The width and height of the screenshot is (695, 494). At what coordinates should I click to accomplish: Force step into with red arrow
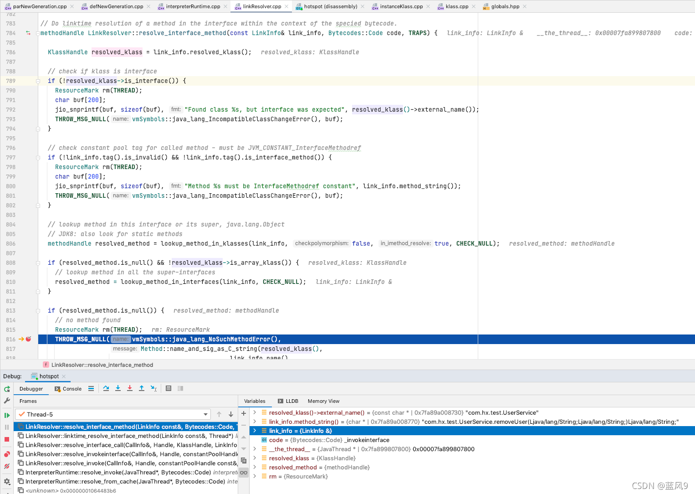(130, 388)
